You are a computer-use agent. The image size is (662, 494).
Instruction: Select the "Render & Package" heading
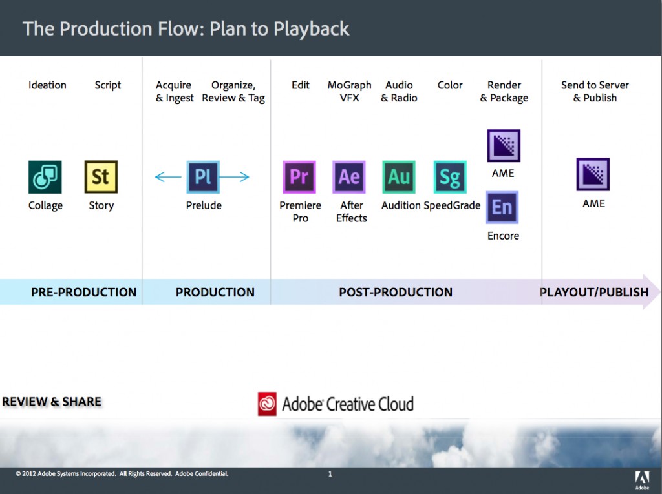[x=504, y=92]
